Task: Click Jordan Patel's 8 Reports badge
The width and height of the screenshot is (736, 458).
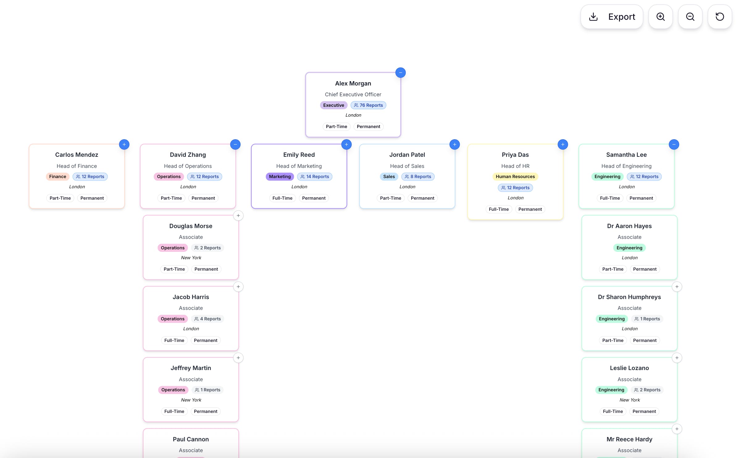Action: pyautogui.click(x=418, y=177)
